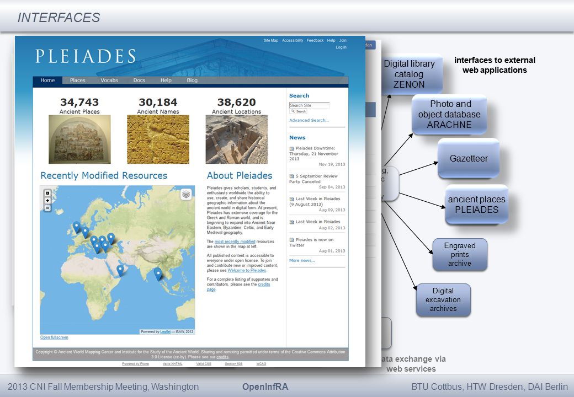Click the Ancient Places thumbnail image

79,139
